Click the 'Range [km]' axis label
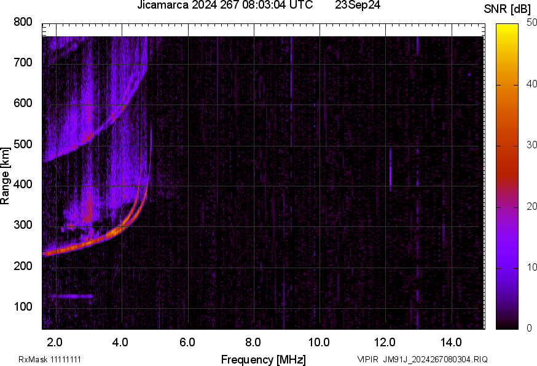This screenshot has height=366, width=537. click(5, 176)
